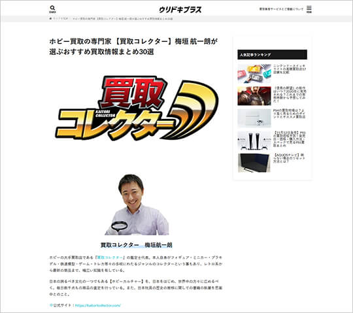Open the PS5 買取 summary article title
The height and width of the screenshot is (313, 353).
pos(290,139)
